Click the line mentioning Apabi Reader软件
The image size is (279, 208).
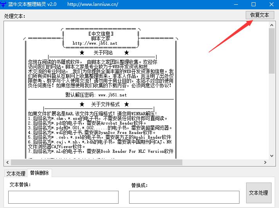click(99, 137)
